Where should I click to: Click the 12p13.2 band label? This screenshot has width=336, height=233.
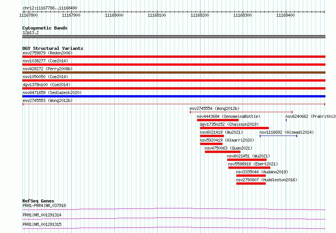(31, 32)
